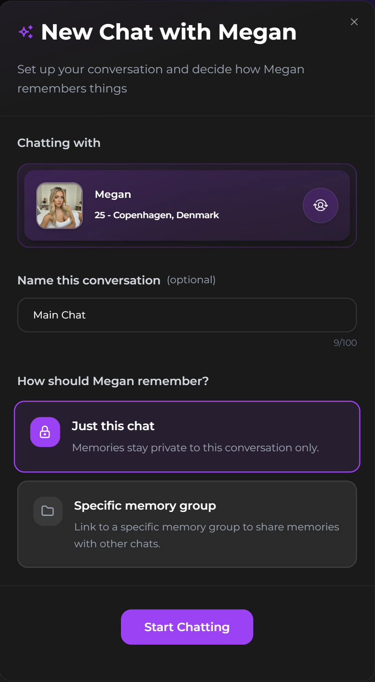Image resolution: width=375 pixels, height=682 pixels.
Task: Close the New Chat dialog
Action: pyautogui.click(x=354, y=22)
